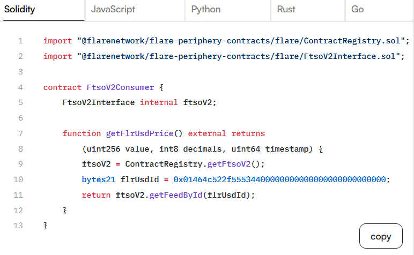Switch to the JavaScript tab
This screenshot has height=255, width=414.
click(x=113, y=10)
